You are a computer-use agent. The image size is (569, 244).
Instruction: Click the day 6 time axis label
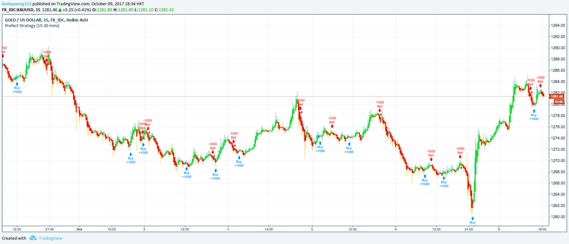[396, 229]
